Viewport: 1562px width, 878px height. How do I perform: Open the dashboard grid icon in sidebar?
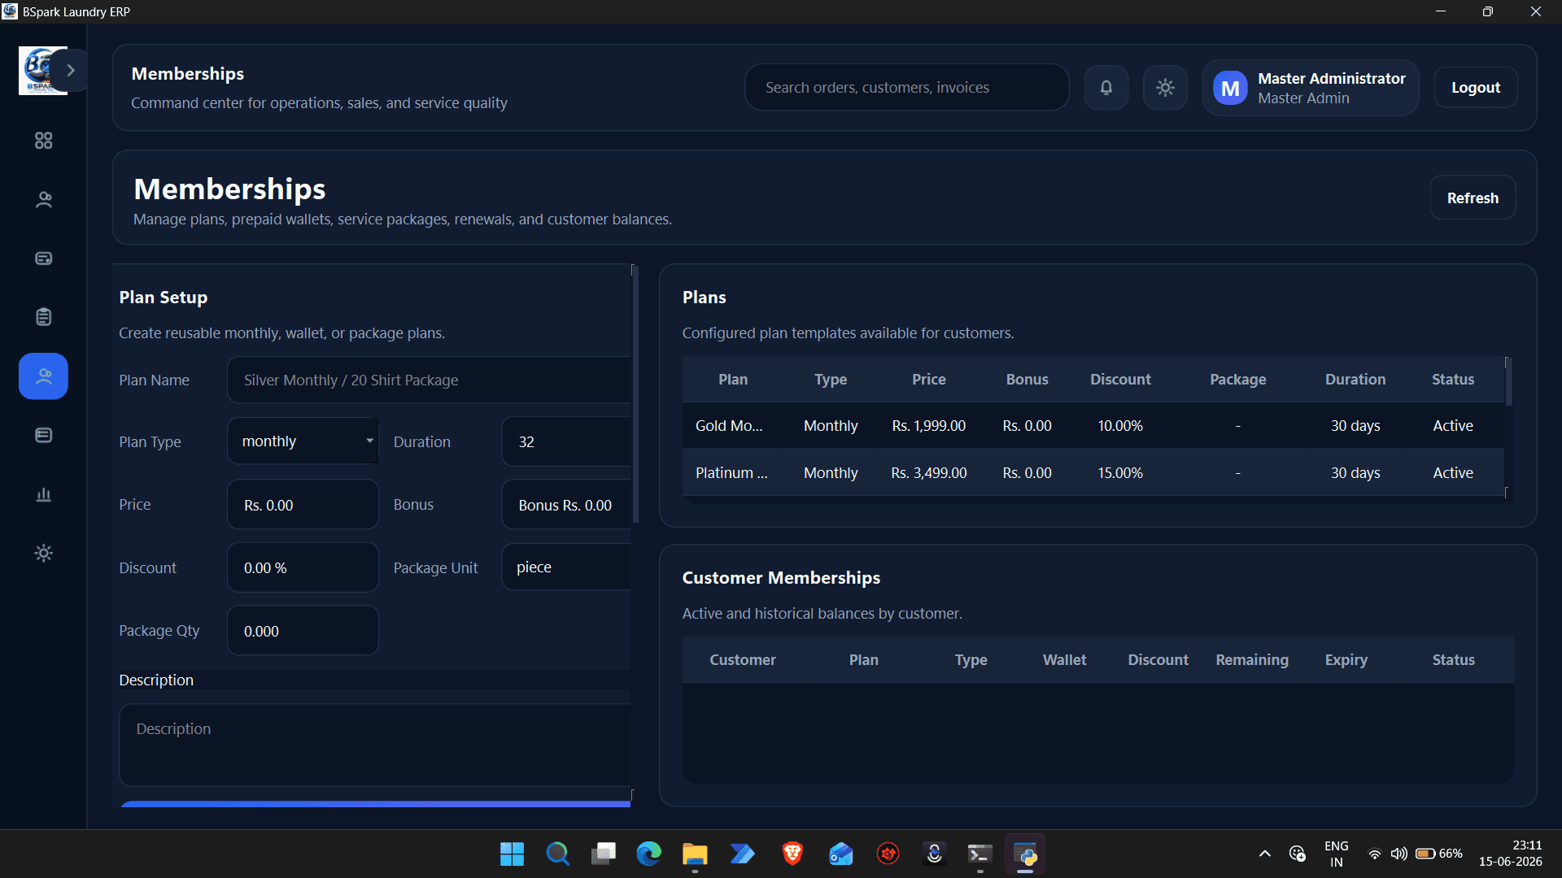pyautogui.click(x=44, y=141)
